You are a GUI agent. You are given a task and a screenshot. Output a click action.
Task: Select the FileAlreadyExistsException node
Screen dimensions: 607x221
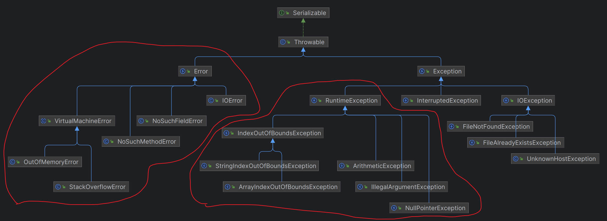pyautogui.click(x=516, y=142)
